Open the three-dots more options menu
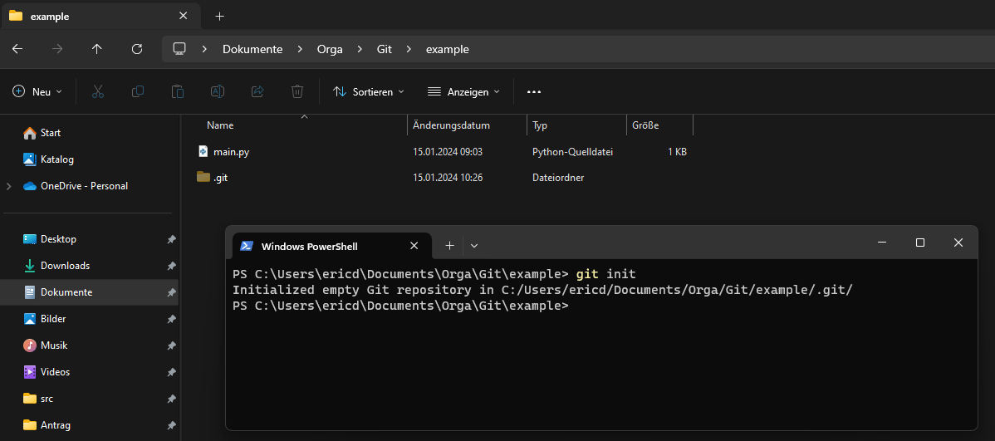 pos(534,92)
